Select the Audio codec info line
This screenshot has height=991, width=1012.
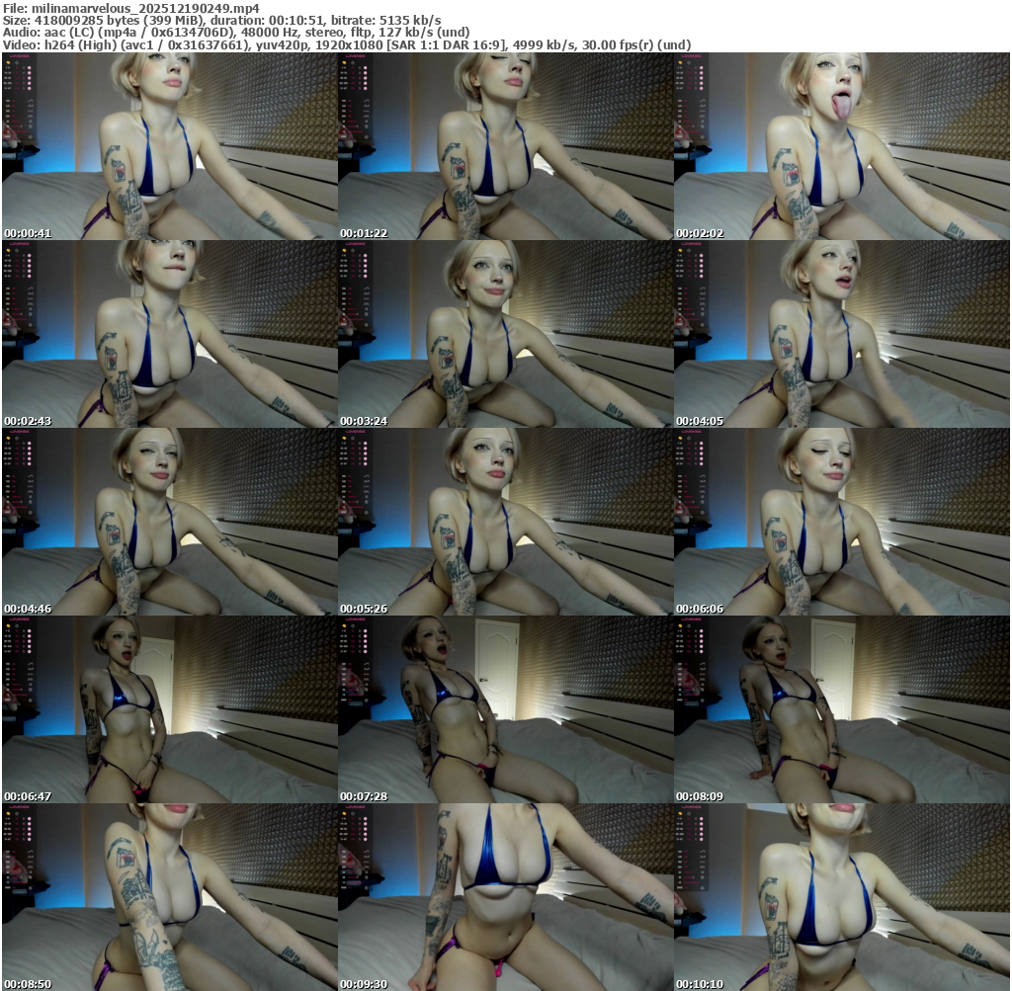pyautogui.click(x=235, y=32)
